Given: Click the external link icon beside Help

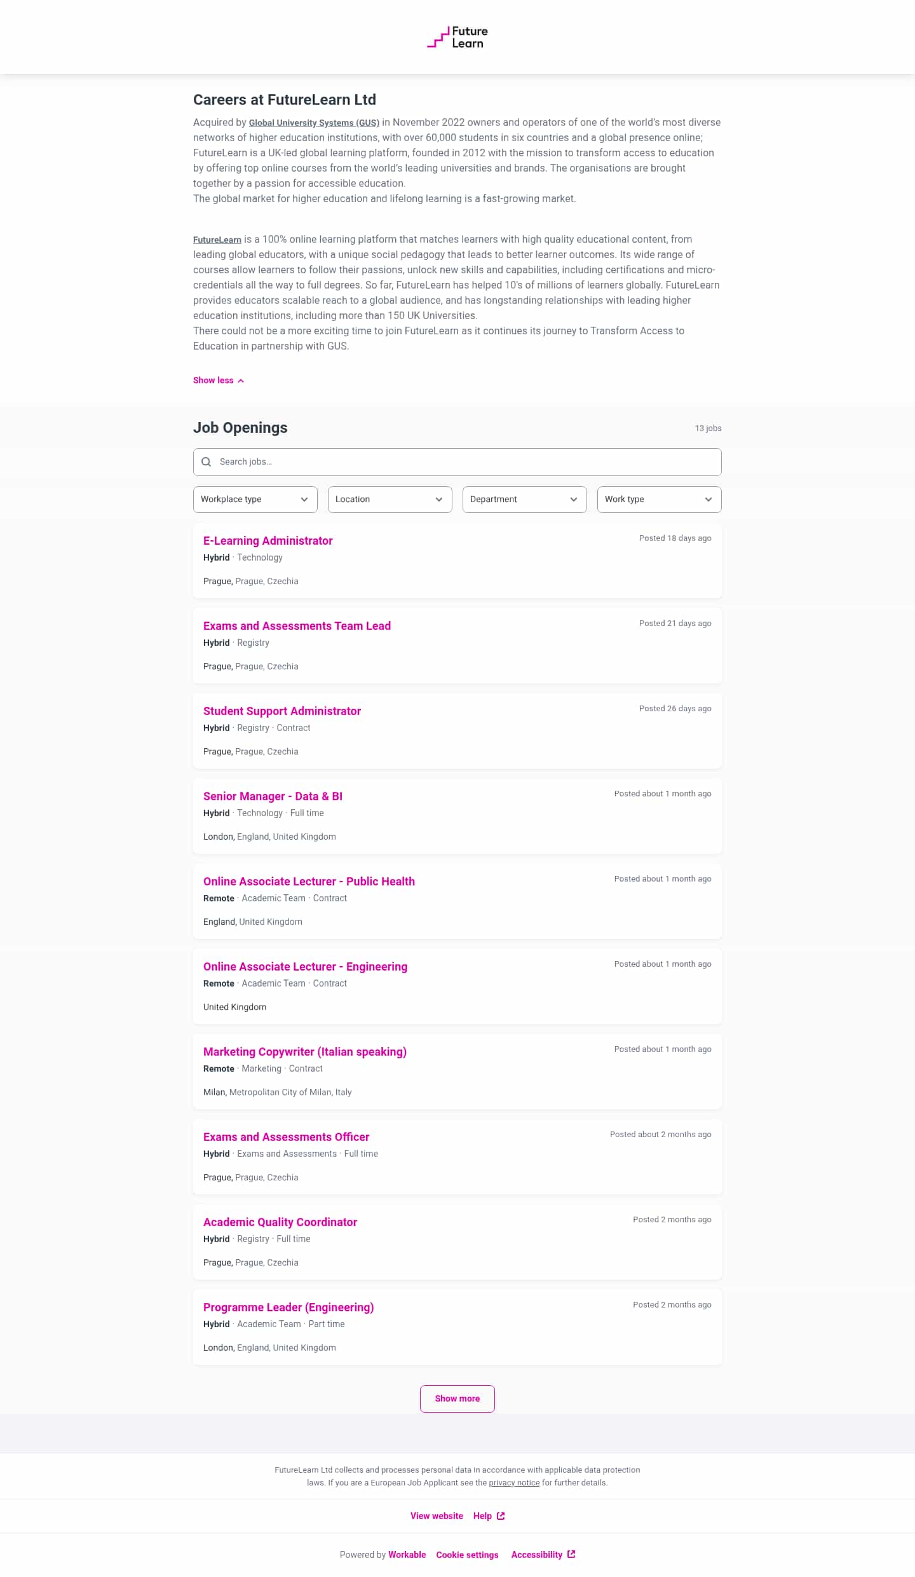Looking at the screenshot, I should coord(501,1516).
